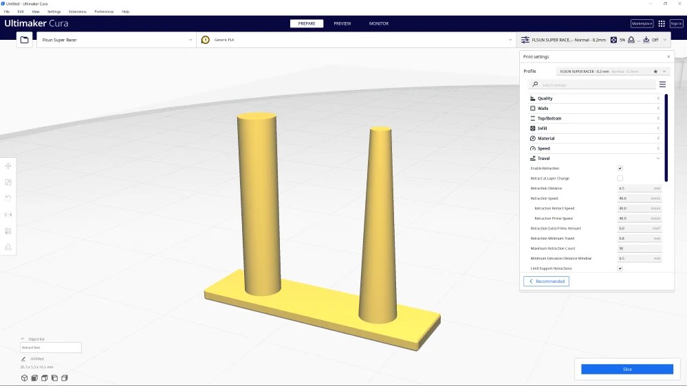Click the support icon in settings header
This screenshot has height=386, width=687.
631,40
